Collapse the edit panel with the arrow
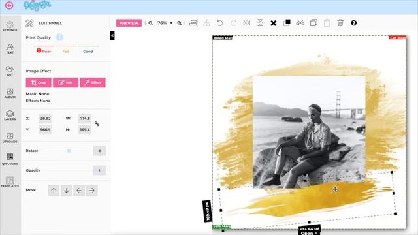This screenshot has width=418, height=235. coord(112,35)
